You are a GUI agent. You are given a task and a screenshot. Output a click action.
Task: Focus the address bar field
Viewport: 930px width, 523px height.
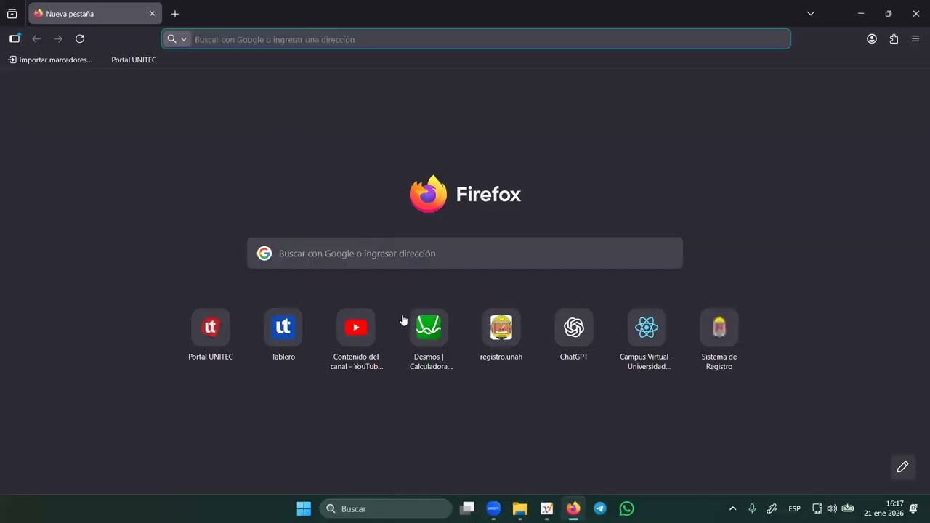(x=476, y=39)
